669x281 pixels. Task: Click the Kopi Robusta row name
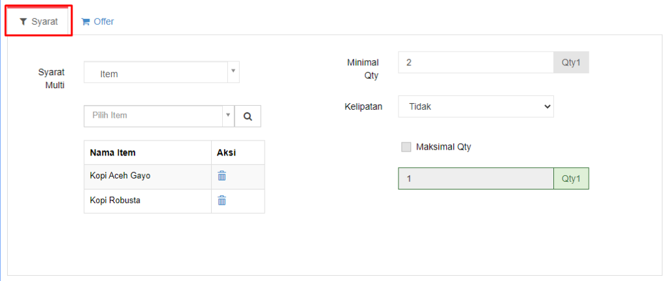click(115, 200)
